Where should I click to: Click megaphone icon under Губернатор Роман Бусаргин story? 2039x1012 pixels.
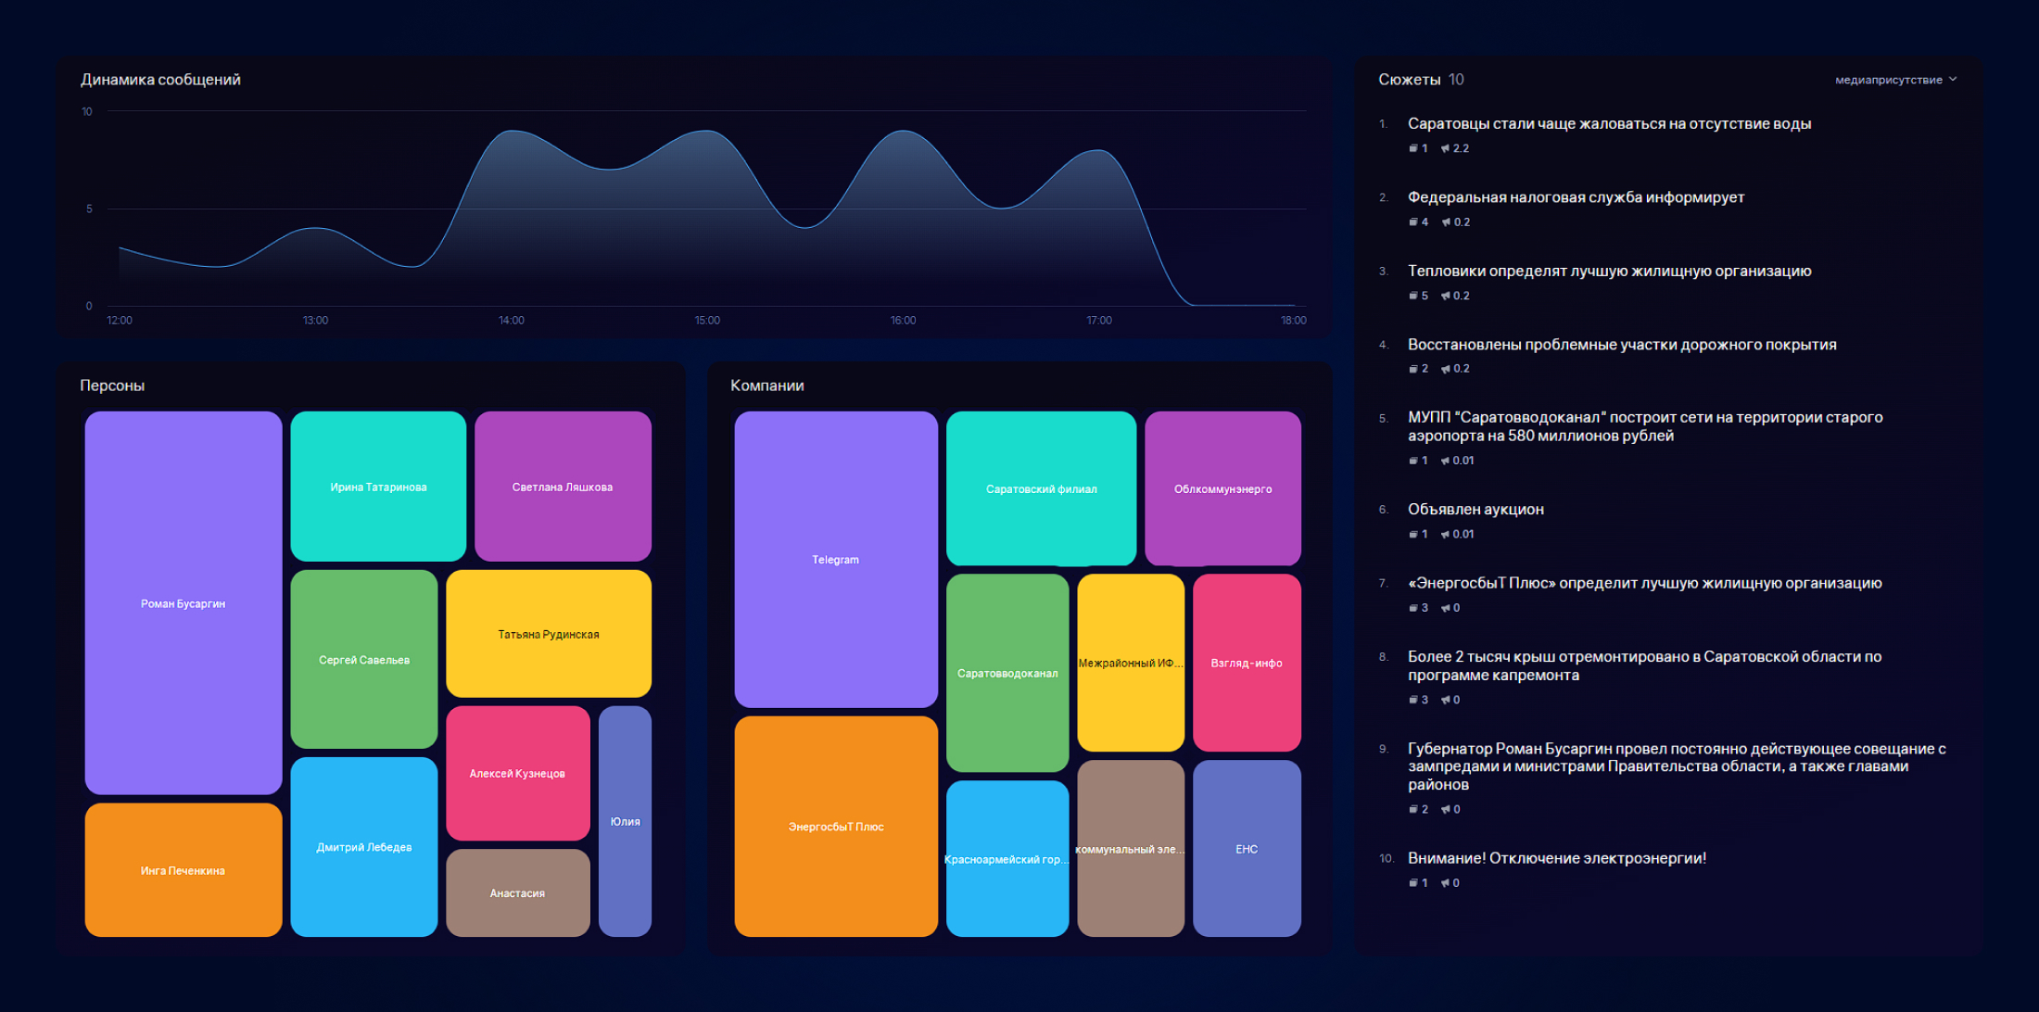point(1445,810)
